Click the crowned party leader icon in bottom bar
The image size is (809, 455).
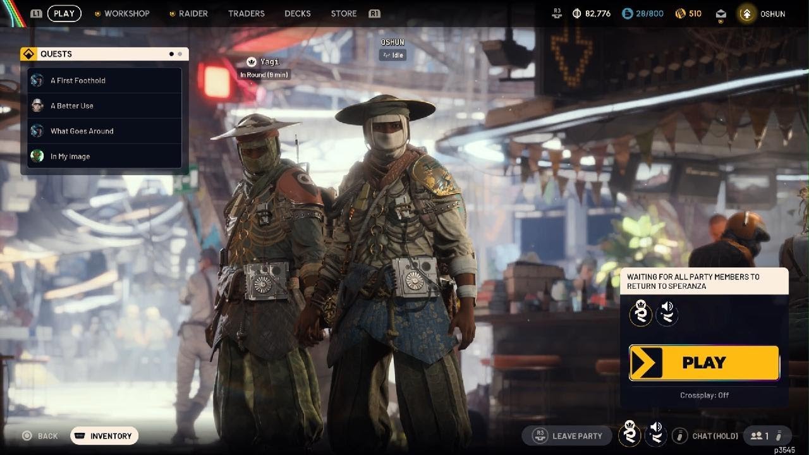630,434
